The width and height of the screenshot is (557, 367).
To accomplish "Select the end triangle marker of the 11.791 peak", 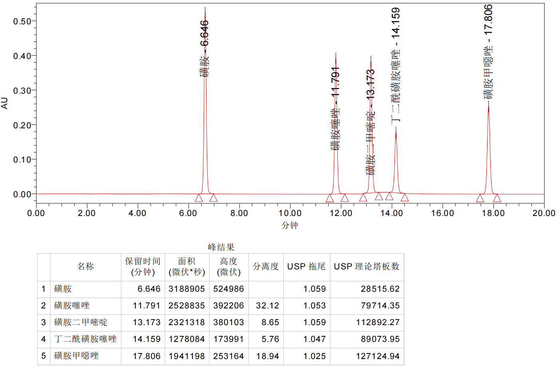I will (345, 198).
